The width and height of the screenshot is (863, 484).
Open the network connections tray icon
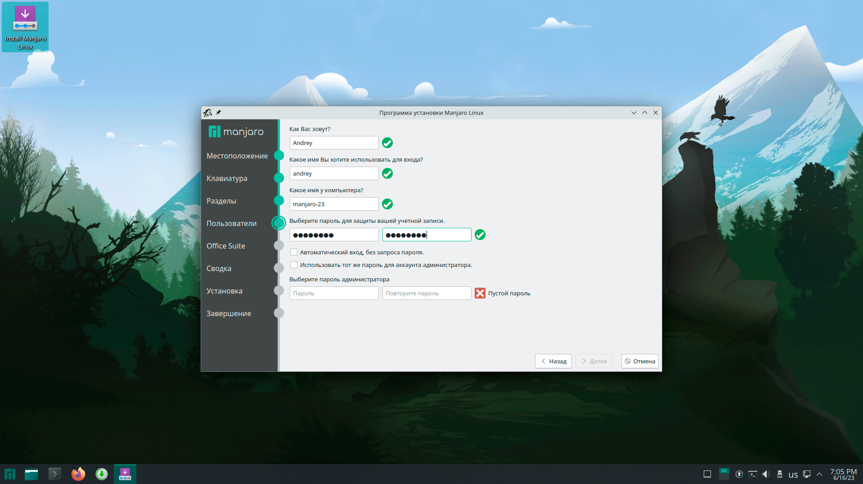[x=807, y=474]
